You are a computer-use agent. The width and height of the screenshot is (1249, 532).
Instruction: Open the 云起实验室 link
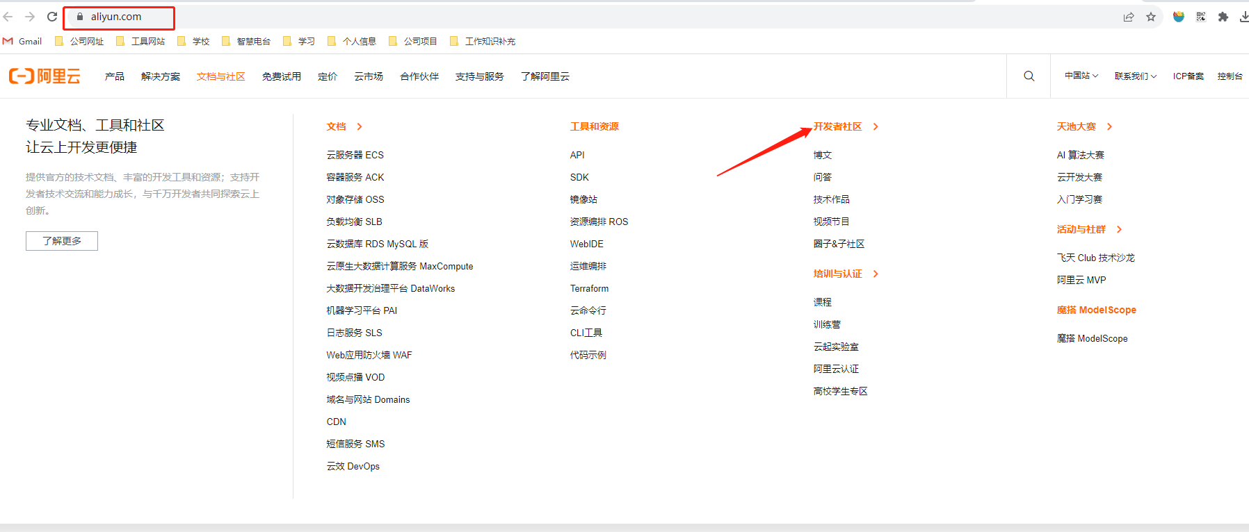(836, 347)
